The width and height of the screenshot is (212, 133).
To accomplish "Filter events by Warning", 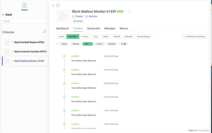I will tap(76, 44).
